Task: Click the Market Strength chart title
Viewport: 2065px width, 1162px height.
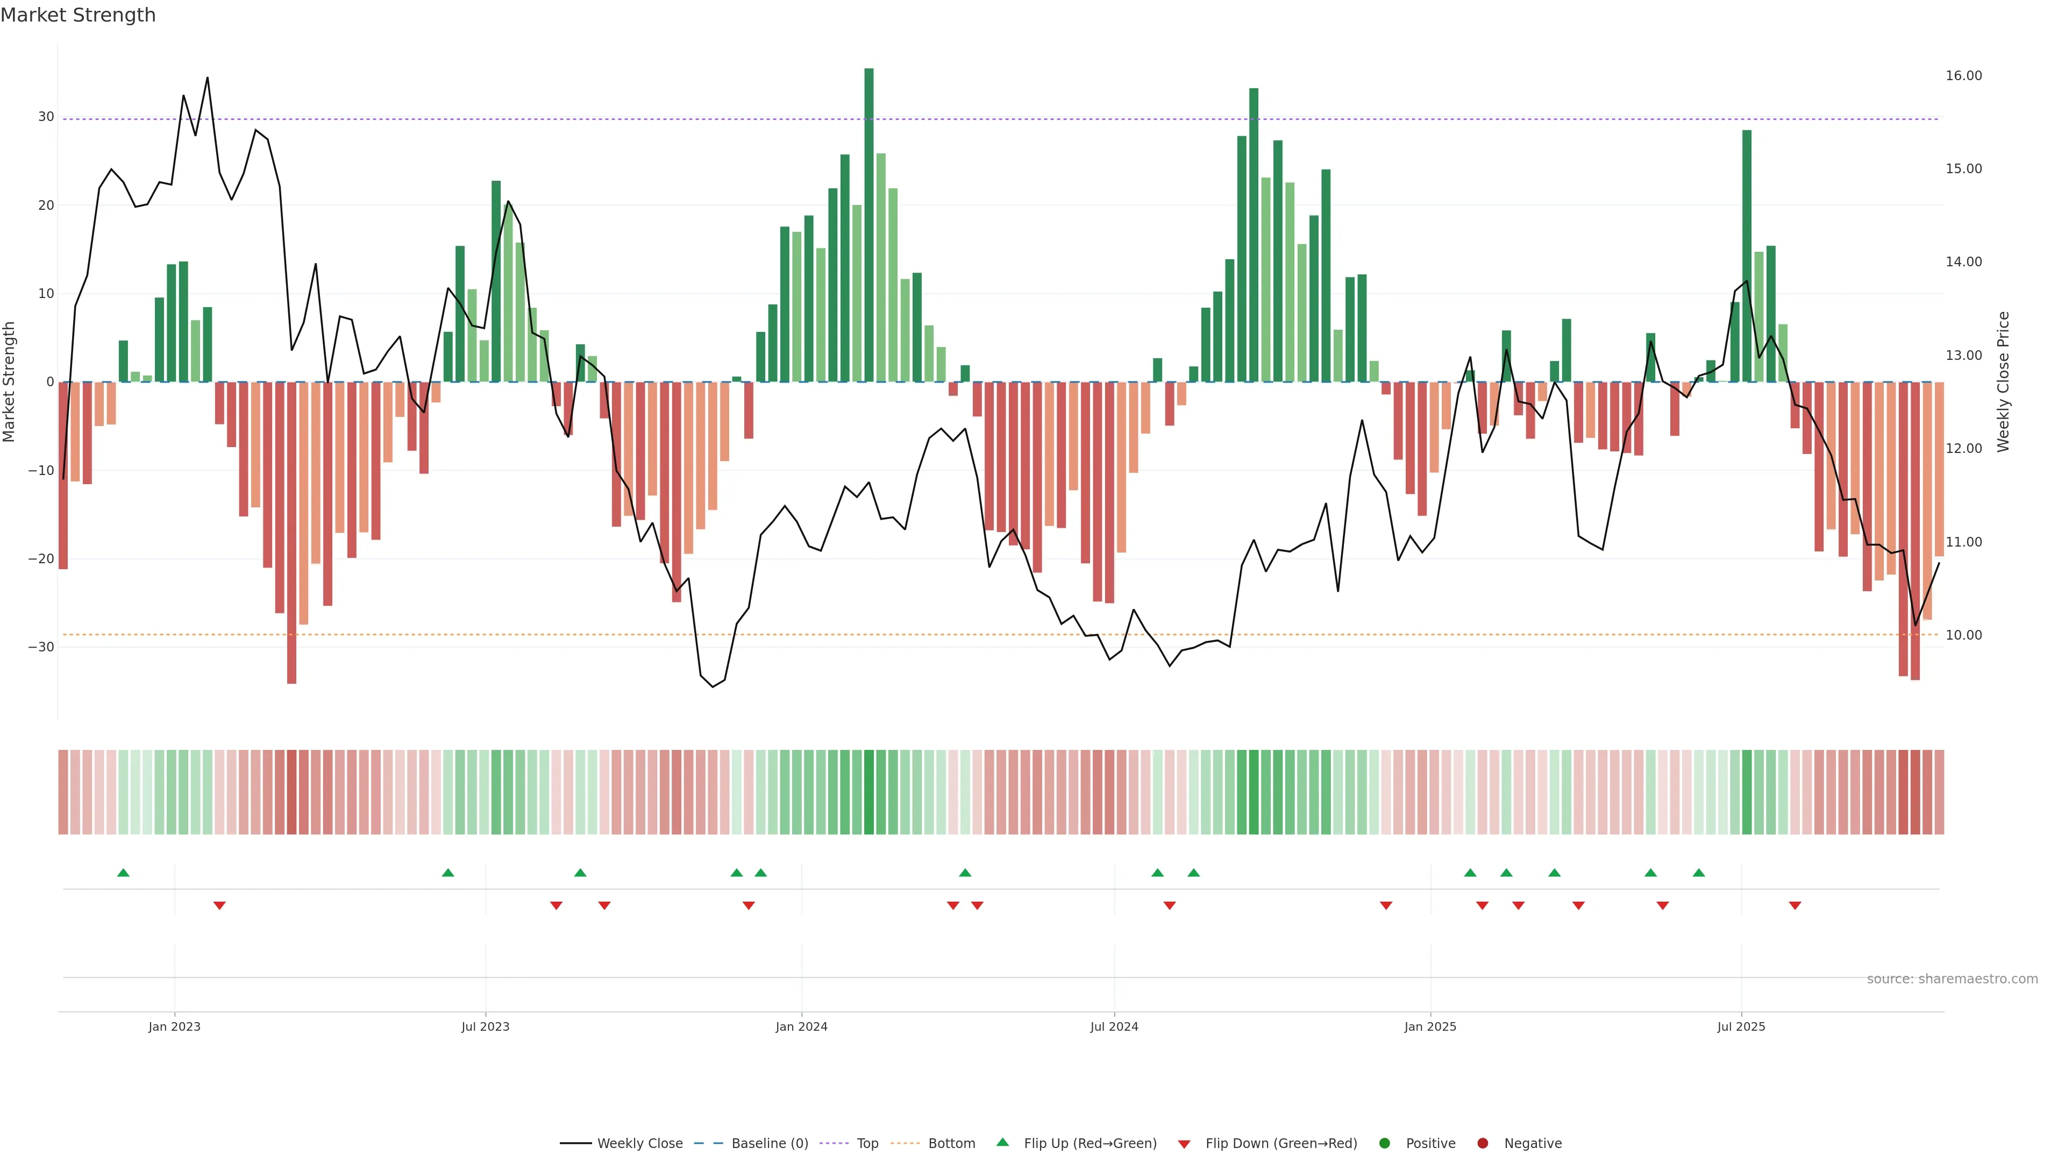Action: [78, 15]
